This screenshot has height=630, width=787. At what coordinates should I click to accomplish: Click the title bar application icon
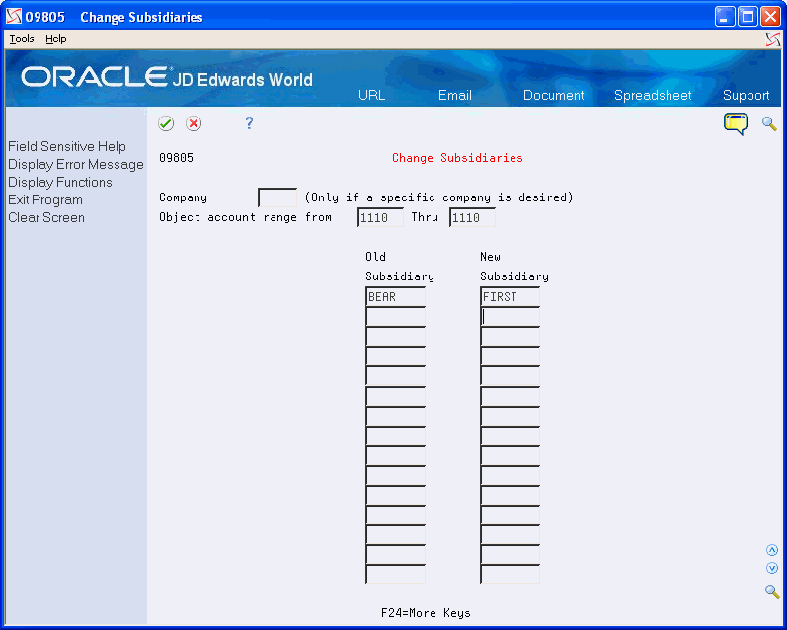[x=14, y=17]
